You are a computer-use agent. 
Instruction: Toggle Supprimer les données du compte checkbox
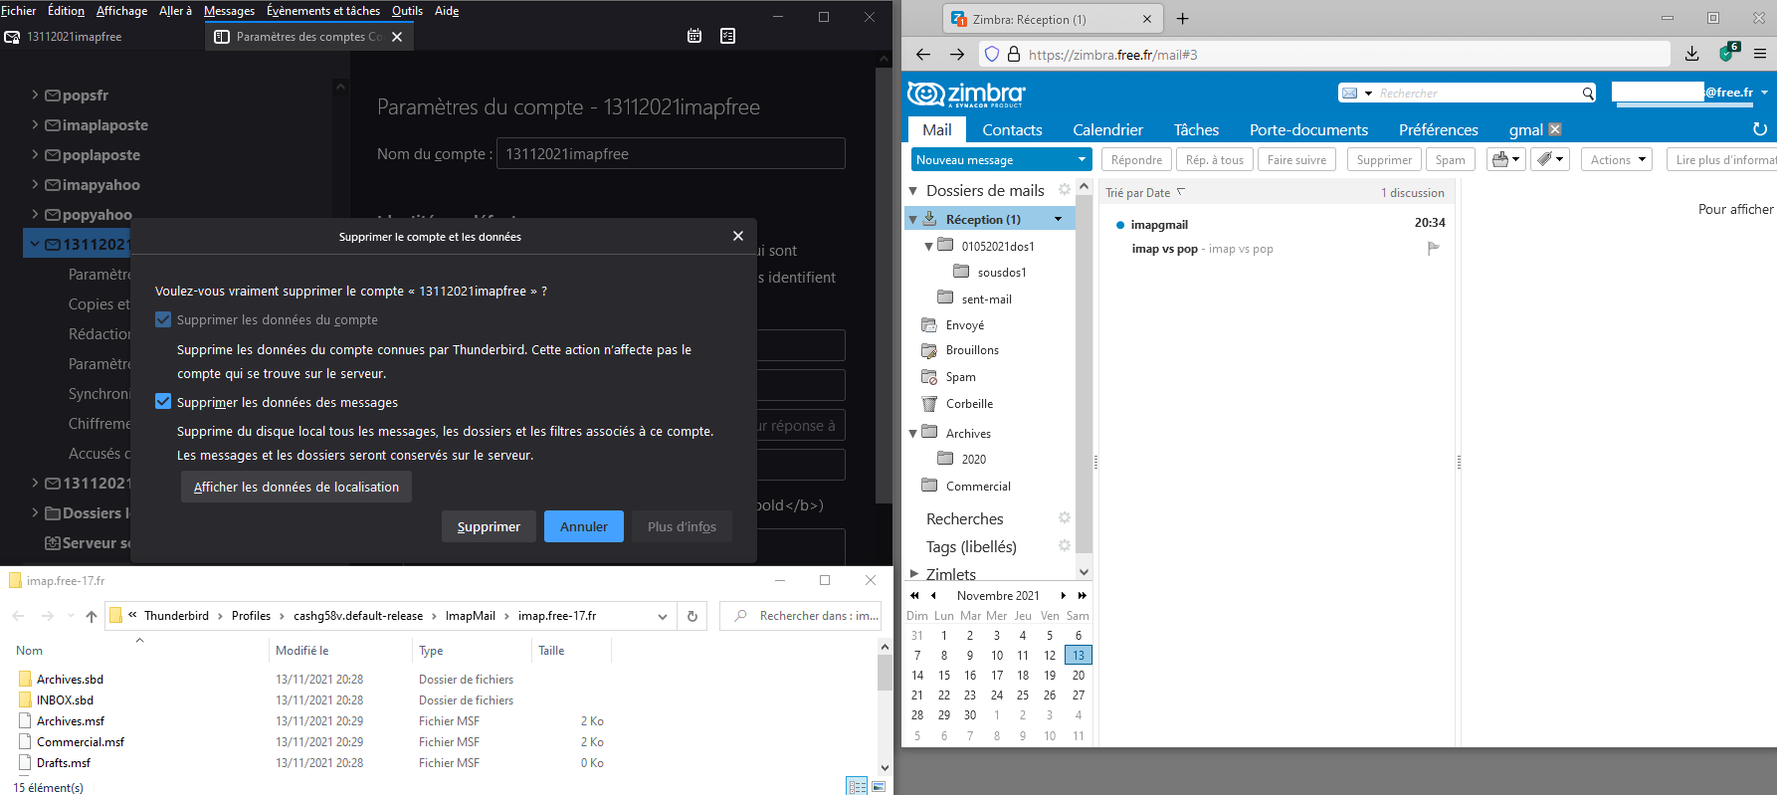coord(163,320)
